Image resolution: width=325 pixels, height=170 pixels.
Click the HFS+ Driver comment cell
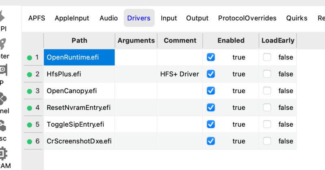point(180,74)
